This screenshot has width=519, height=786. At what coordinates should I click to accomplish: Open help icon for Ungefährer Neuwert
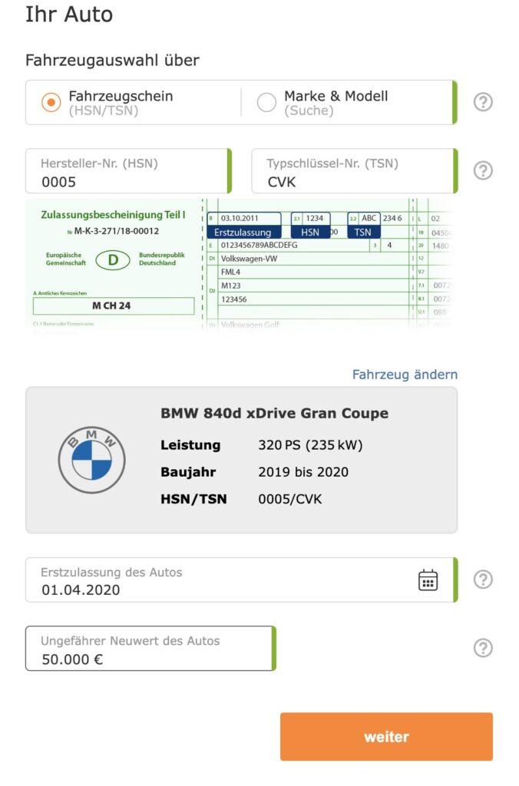(x=483, y=648)
